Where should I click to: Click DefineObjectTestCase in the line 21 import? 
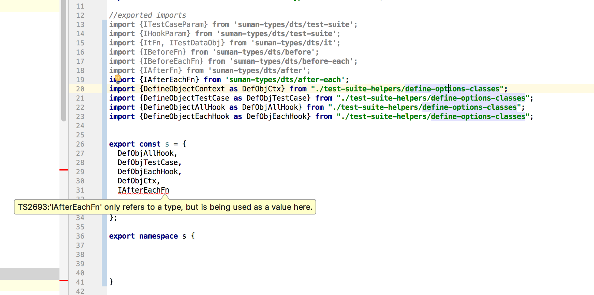(186, 98)
